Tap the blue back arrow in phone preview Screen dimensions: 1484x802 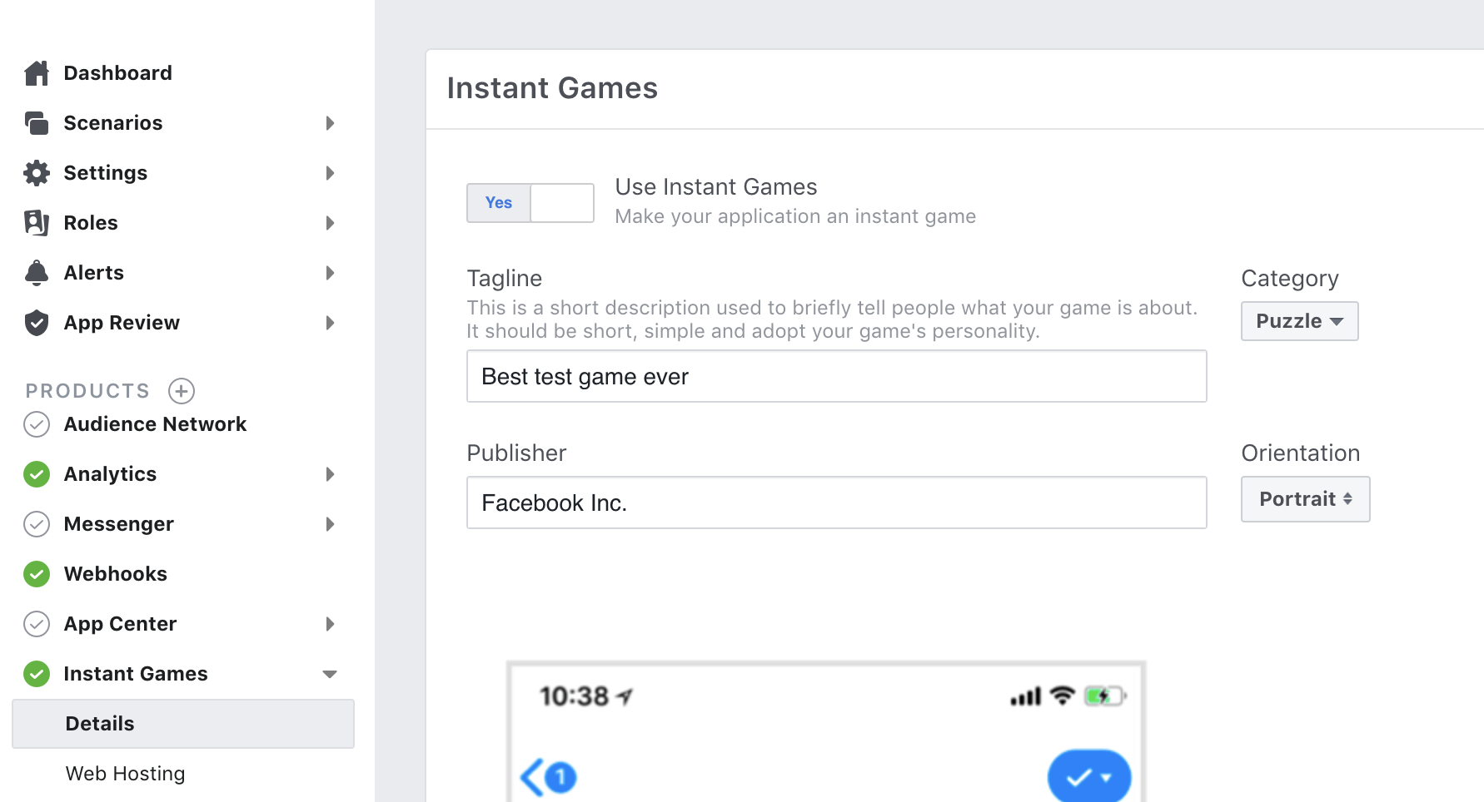tap(532, 777)
